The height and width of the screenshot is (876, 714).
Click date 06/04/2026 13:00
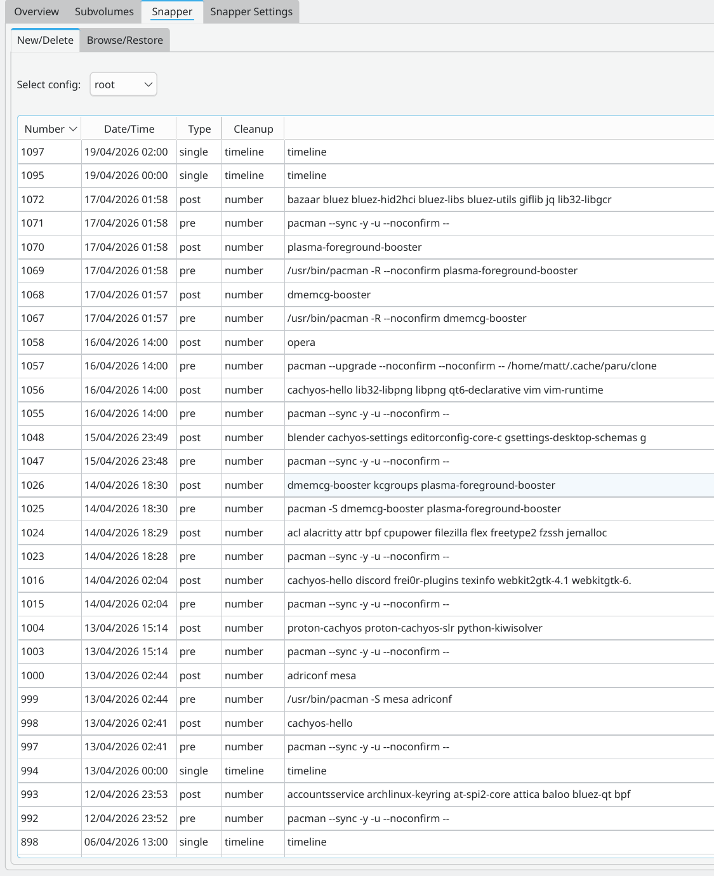[126, 842]
